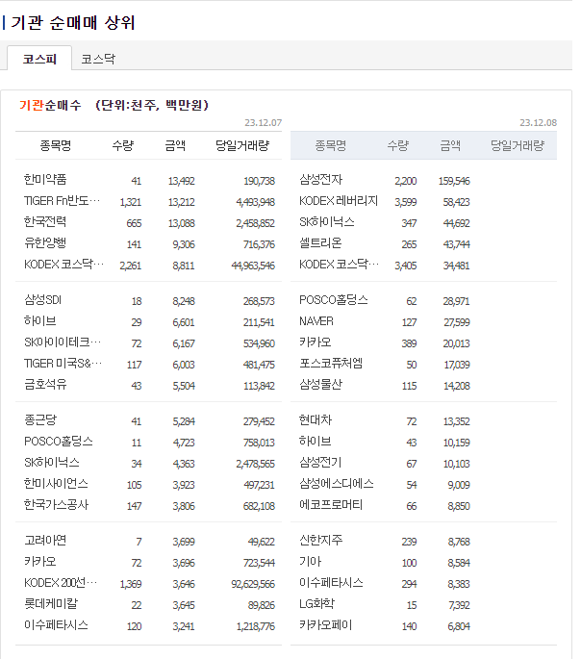
Task: Click SK하이닉스 in the 23.12.07 list
Action: [52, 463]
